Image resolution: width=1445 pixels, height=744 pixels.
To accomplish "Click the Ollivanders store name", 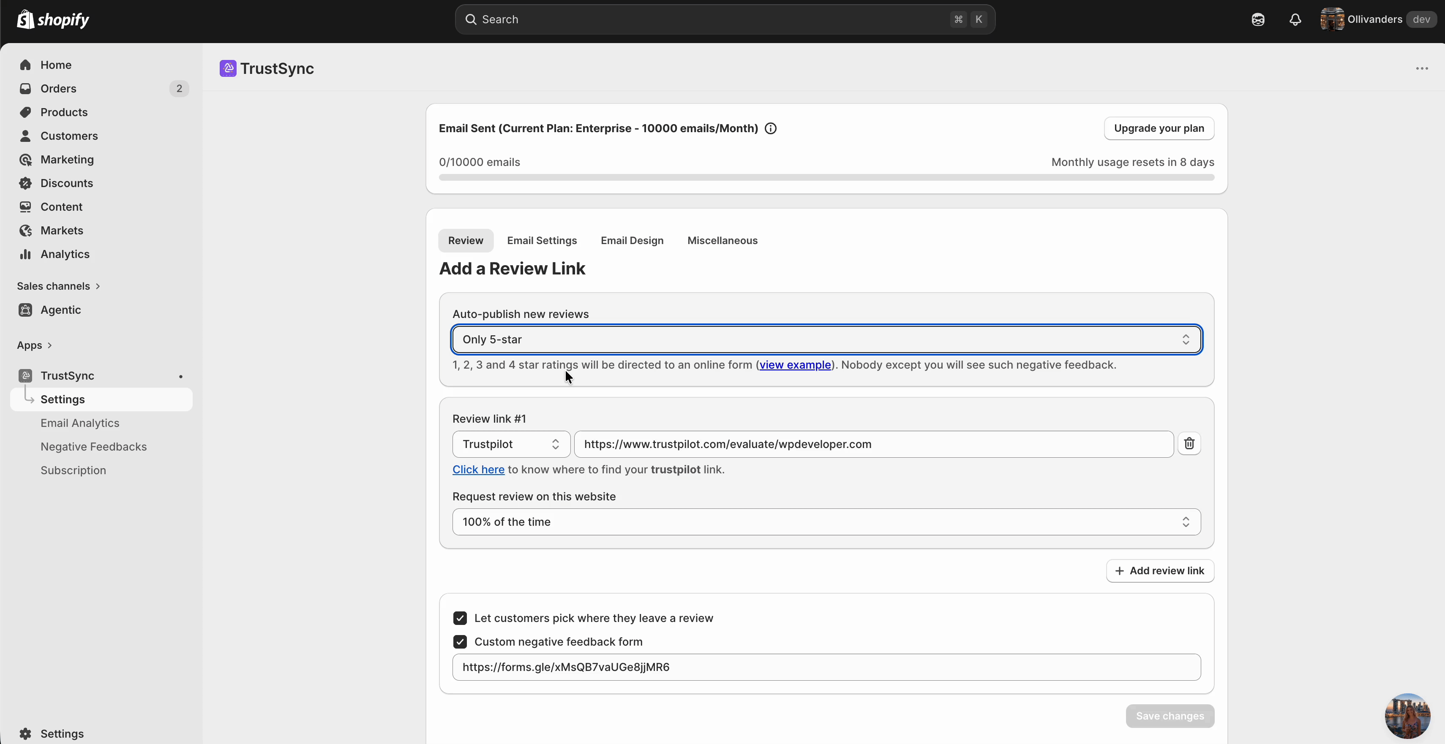I will [x=1375, y=19].
